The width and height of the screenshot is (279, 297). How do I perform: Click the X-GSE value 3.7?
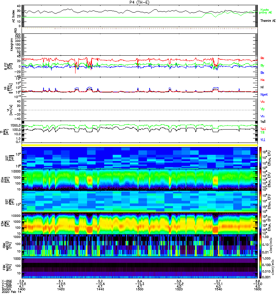[218, 281]
